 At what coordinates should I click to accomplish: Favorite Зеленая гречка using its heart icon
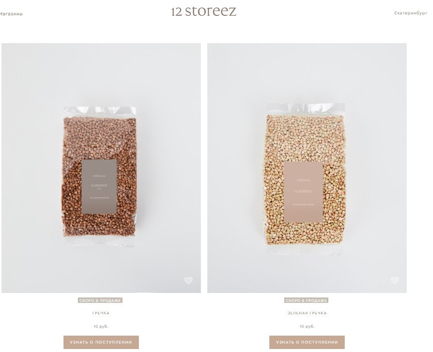pyautogui.click(x=395, y=281)
